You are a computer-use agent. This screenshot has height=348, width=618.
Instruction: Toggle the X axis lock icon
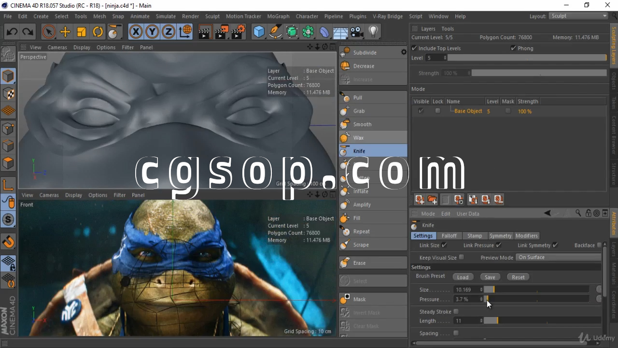136,32
